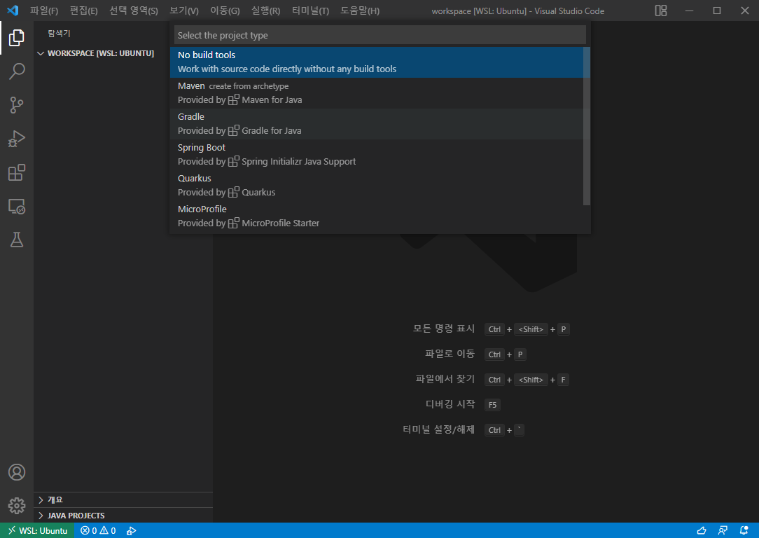Image resolution: width=759 pixels, height=538 pixels.
Task: Select MicroProfile project type
Action: click(x=377, y=216)
